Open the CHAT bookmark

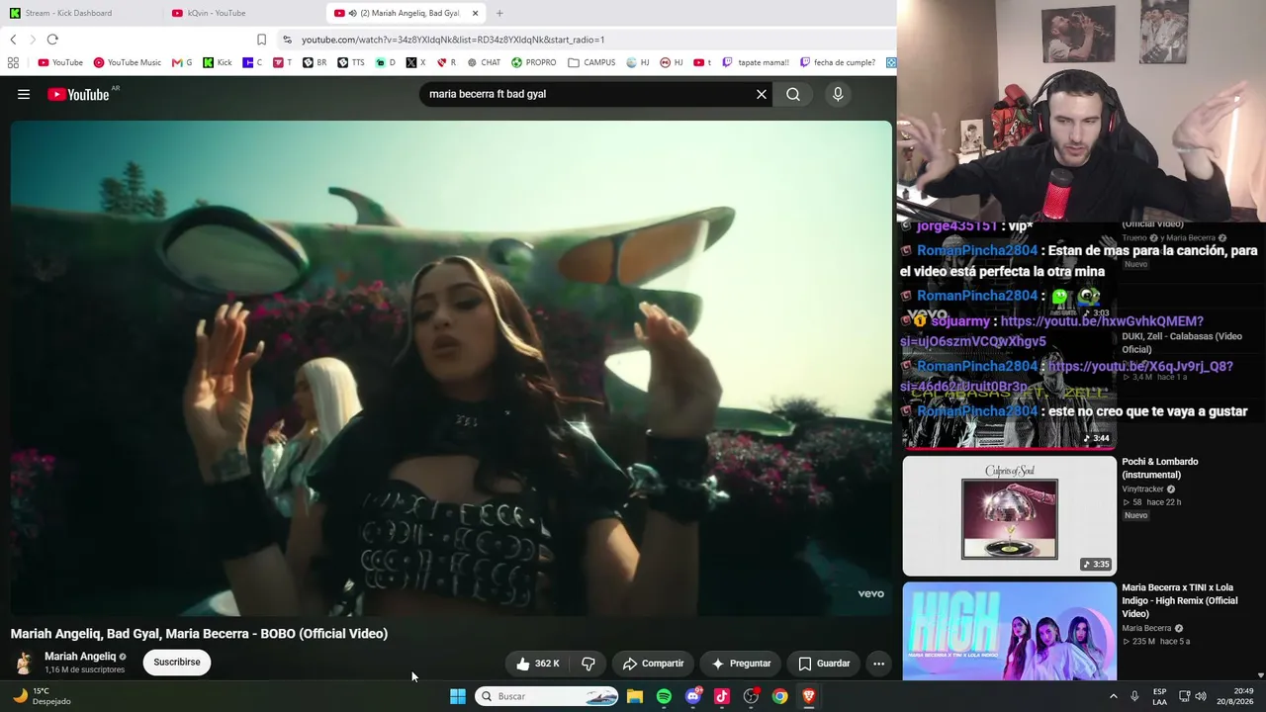484,62
